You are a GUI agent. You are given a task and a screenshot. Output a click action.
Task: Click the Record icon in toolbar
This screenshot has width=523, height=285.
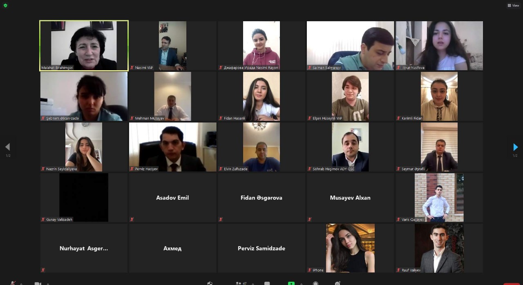[x=315, y=283]
